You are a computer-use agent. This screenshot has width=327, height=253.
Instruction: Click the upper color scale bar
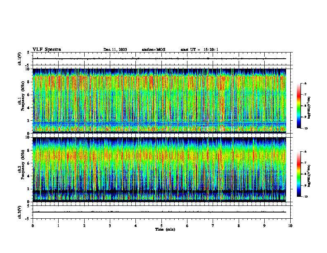click(299, 106)
